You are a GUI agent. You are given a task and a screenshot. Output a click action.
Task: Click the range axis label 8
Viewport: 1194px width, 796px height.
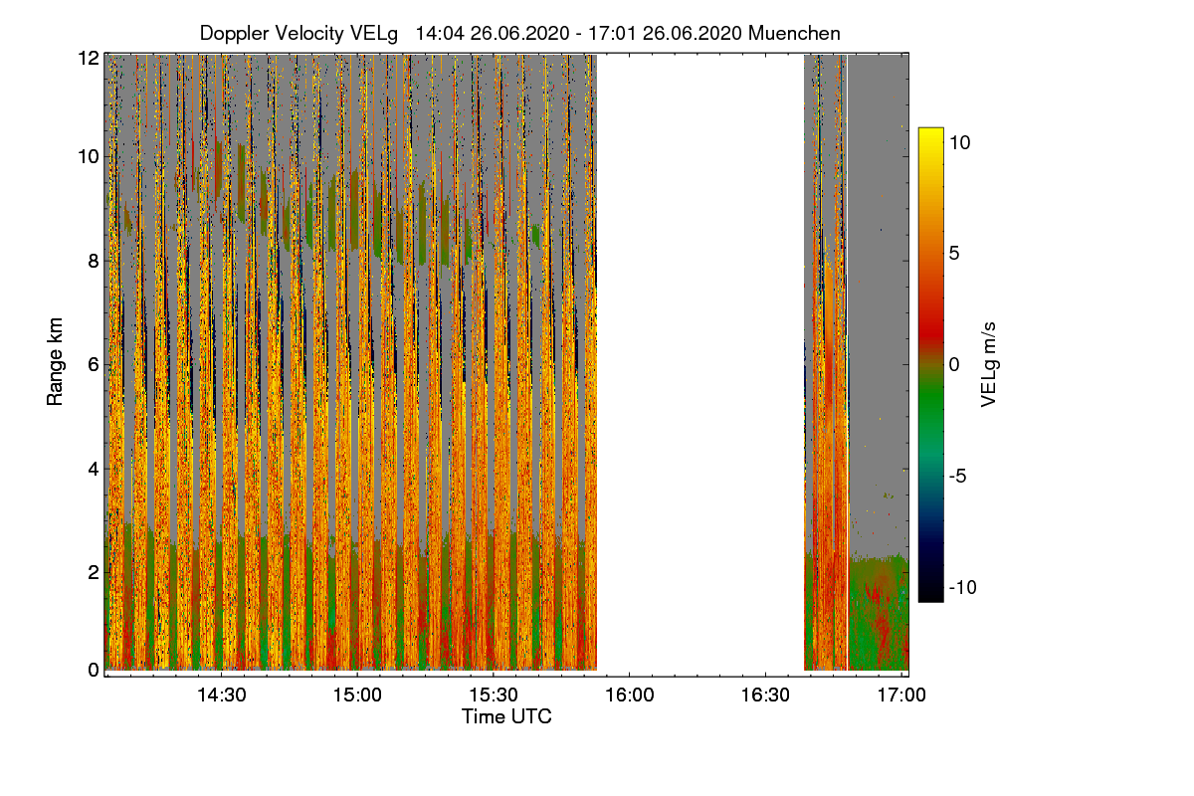94,261
